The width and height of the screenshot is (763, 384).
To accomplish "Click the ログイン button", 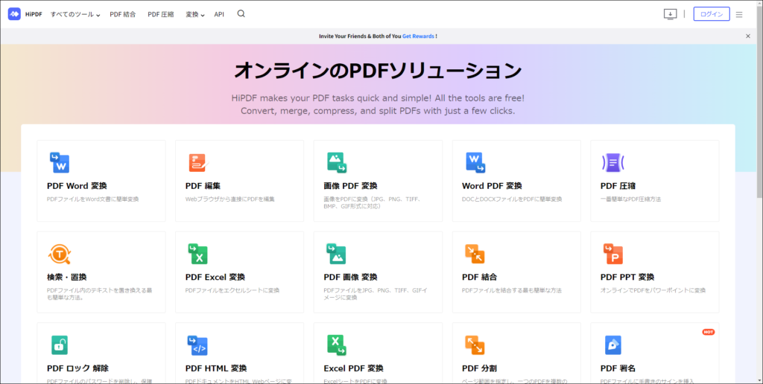I will point(712,14).
